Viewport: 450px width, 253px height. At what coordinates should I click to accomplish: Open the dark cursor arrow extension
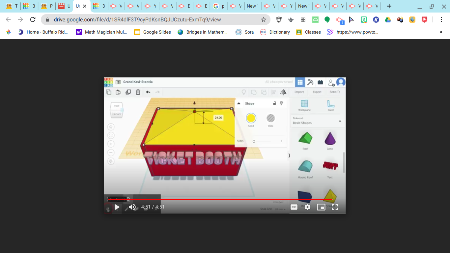[x=352, y=20]
